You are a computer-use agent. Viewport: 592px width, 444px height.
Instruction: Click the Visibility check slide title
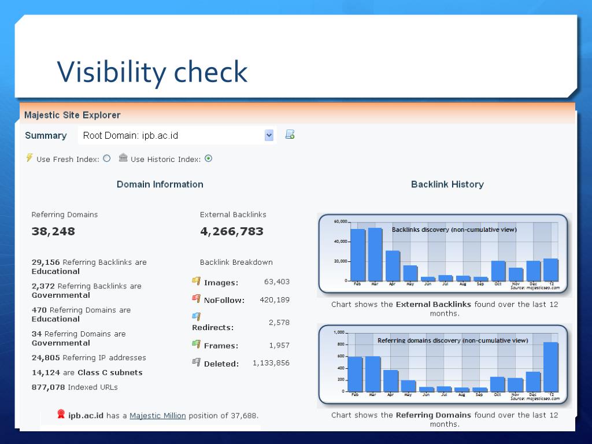[x=152, y=72]
